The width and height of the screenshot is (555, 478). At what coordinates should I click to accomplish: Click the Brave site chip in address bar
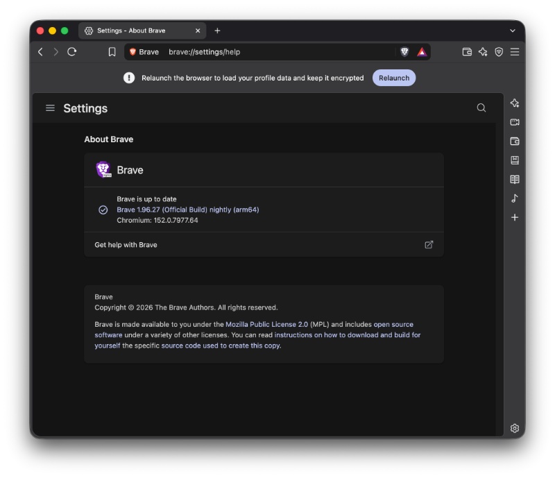pos(144,52)
